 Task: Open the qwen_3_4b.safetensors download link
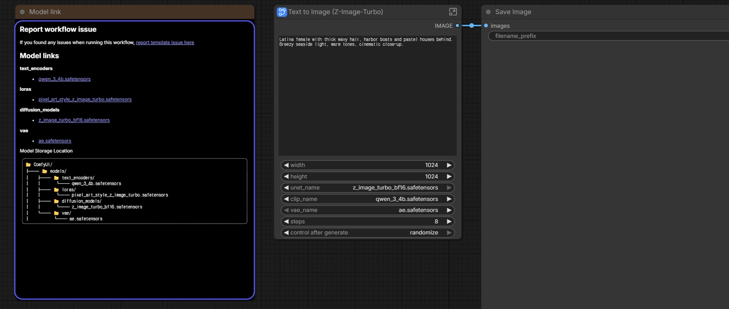click(x=65, y=79)
